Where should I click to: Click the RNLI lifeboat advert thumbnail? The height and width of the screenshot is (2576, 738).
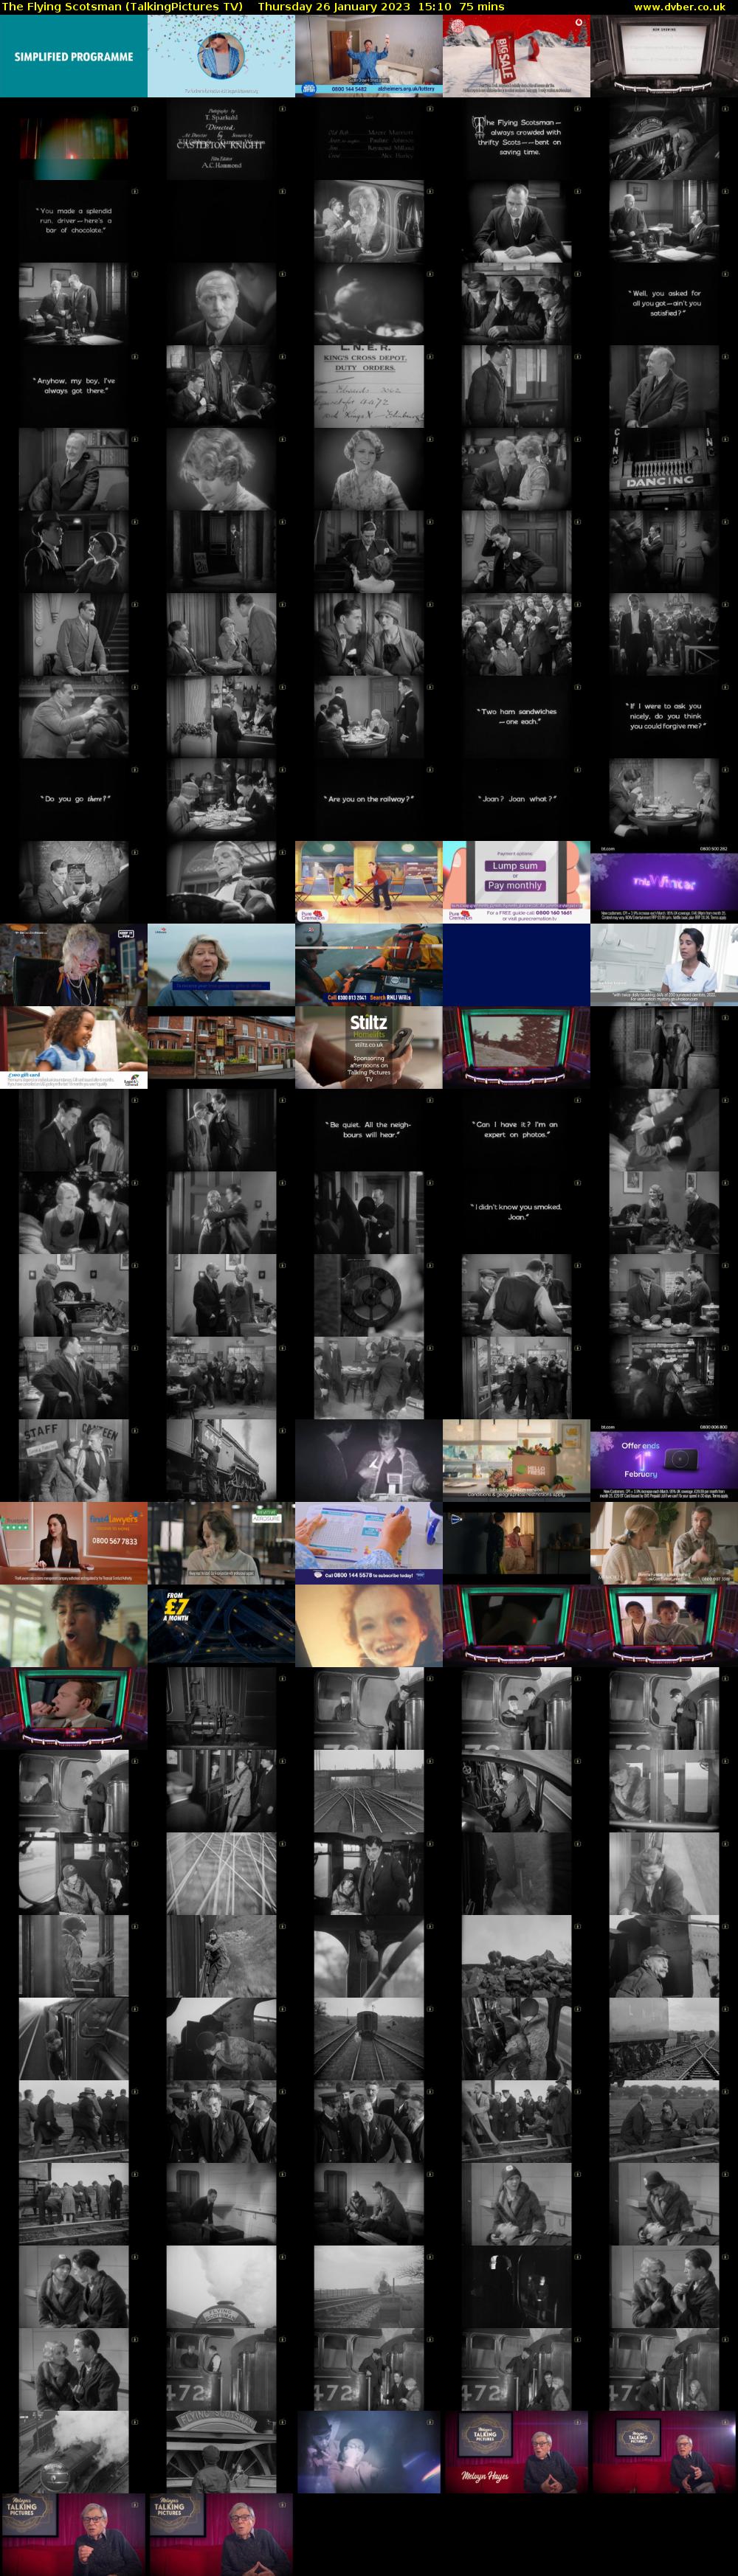click(369, 964)
